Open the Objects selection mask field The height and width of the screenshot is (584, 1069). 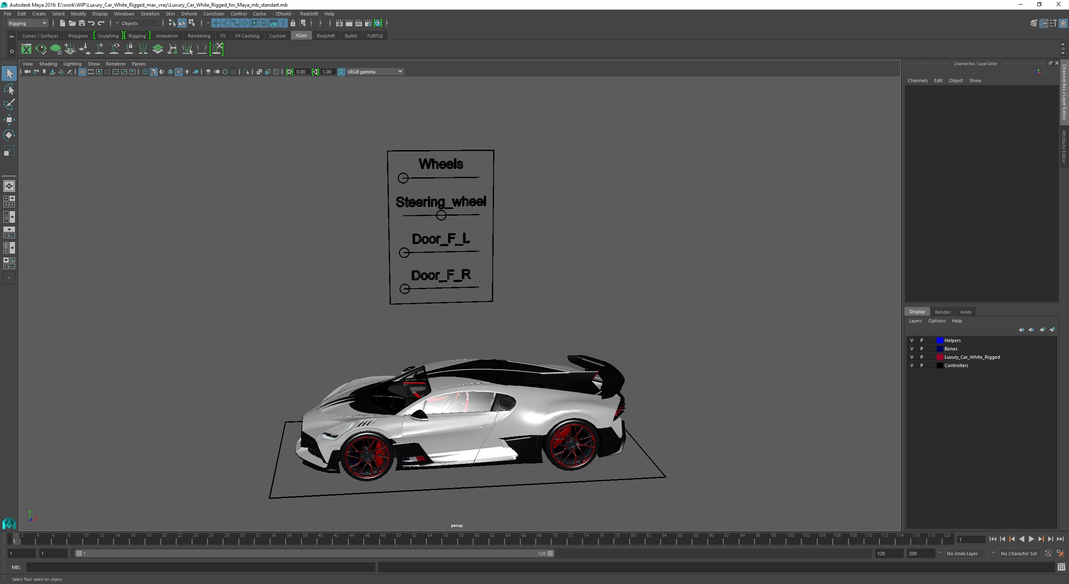tap(139, 23)
